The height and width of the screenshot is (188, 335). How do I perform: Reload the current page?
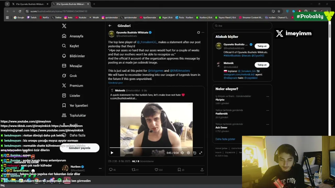20,11
